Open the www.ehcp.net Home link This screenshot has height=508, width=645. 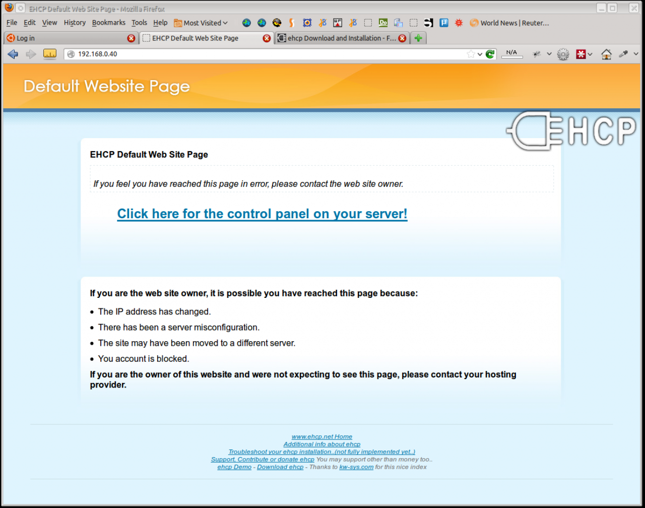321,436
